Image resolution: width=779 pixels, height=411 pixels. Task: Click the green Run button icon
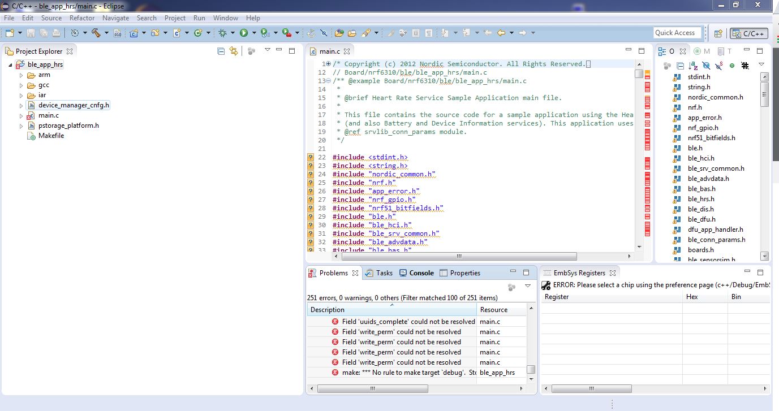244,33
